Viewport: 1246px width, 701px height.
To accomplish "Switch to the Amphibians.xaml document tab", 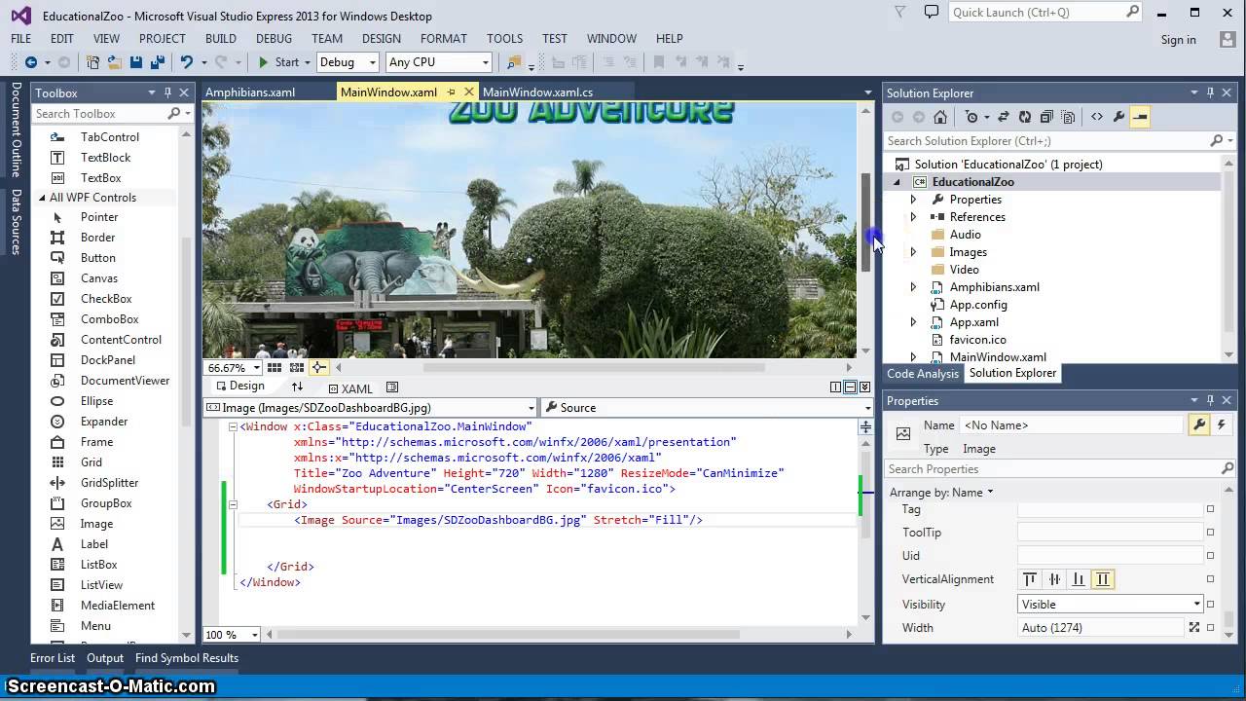I will pyautogui.click(x=250, y=92).
